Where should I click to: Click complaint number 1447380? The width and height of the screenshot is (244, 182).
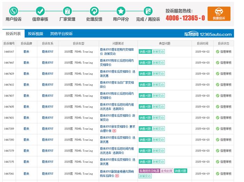point(9,140)
